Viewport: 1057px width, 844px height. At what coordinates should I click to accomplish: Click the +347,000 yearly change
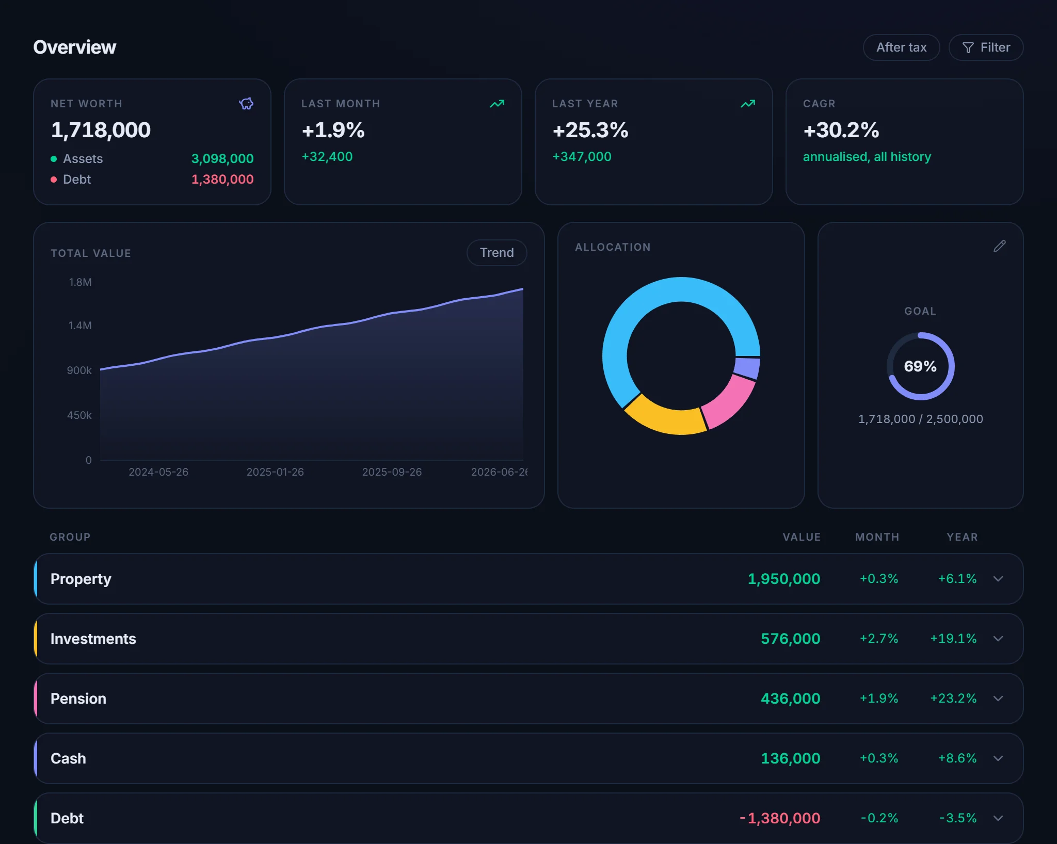(582, 157)
